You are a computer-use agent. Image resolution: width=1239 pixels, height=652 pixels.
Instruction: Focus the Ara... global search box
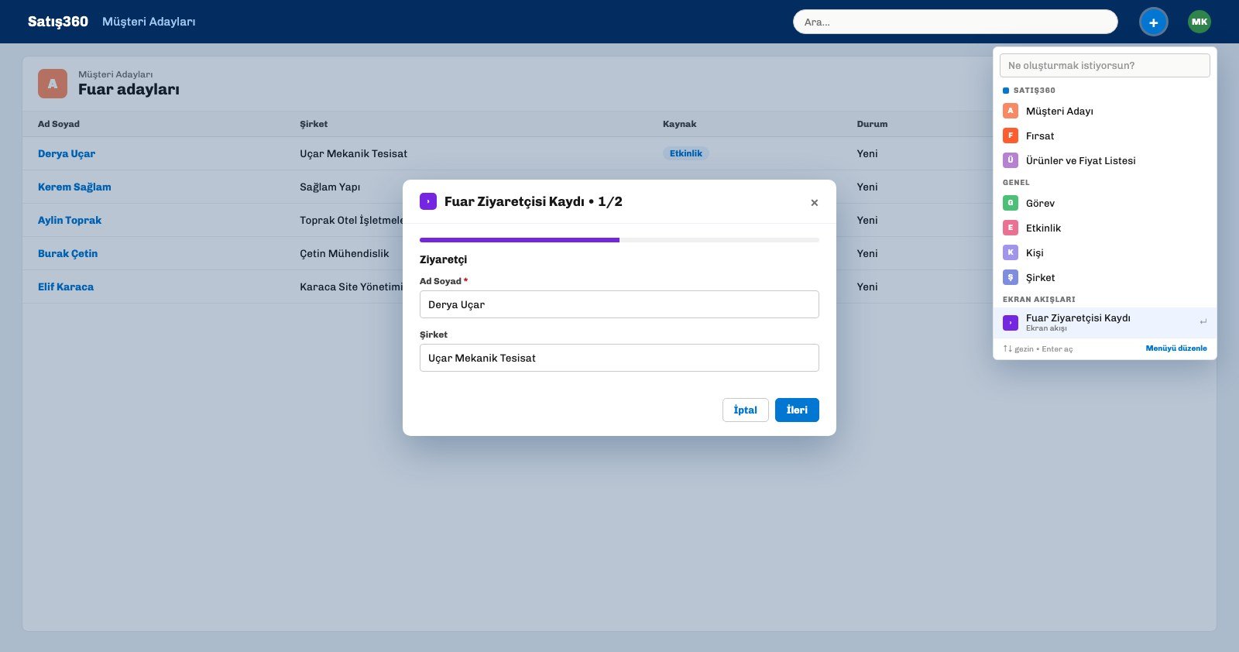(955, 22)
